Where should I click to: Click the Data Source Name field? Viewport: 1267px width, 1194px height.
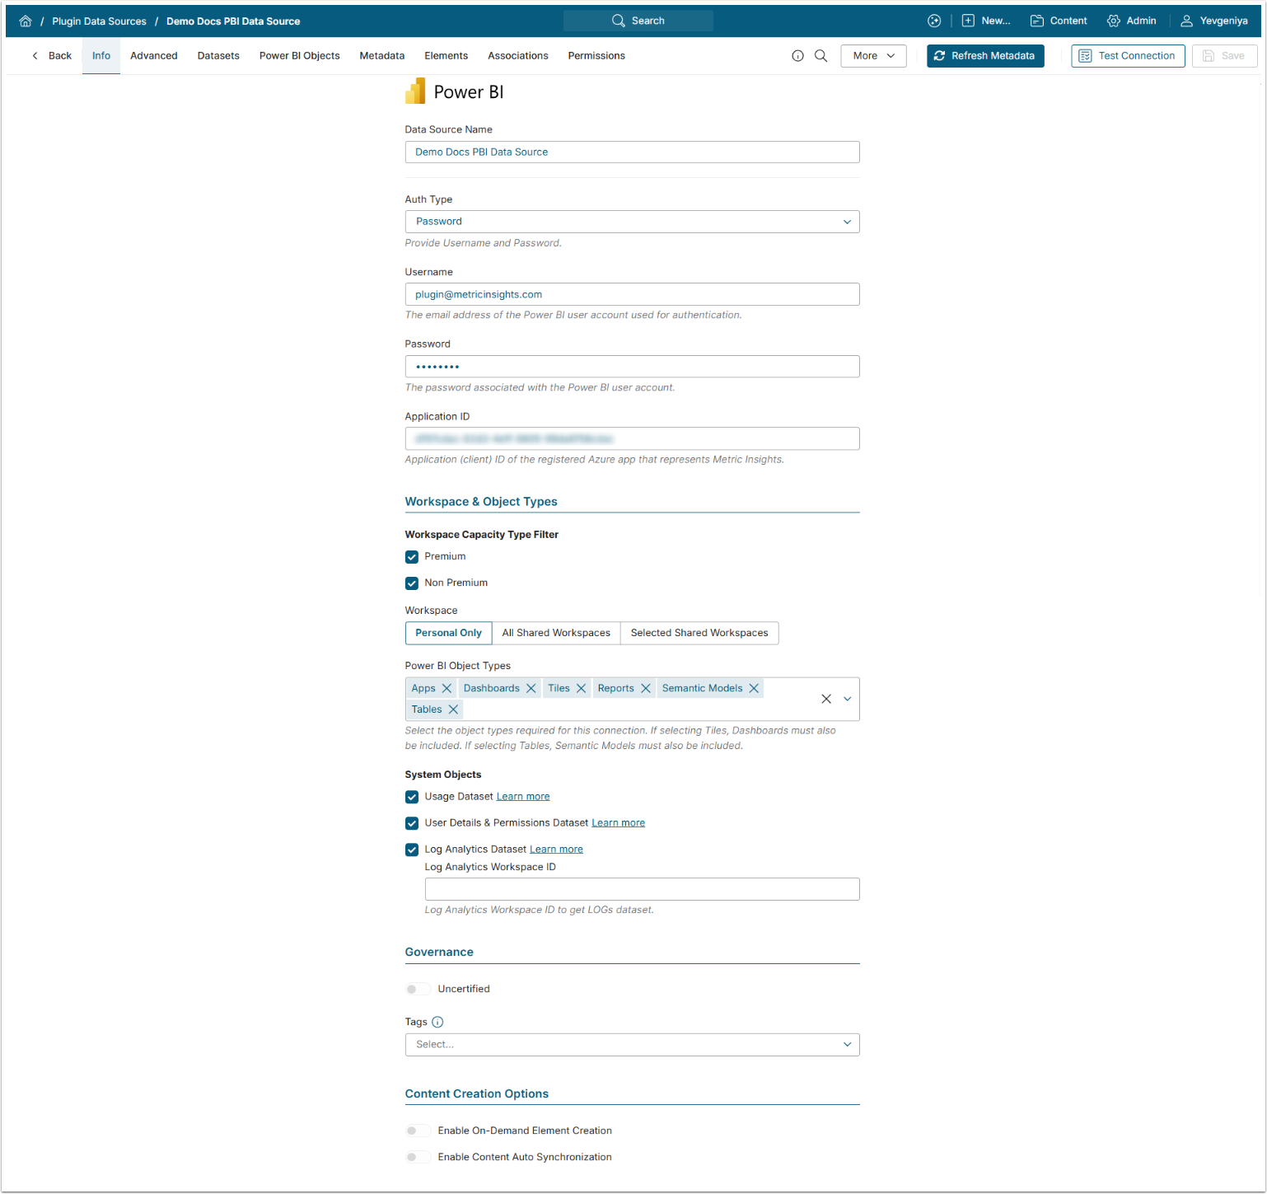(632, 152)
